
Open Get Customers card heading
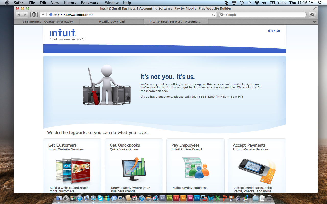[62, 145]
